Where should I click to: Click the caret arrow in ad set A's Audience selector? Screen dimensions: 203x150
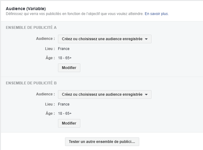pyautogui.click(x=146, y=39)
